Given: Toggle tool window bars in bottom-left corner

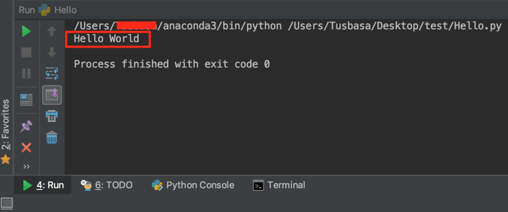Looking at the screenshot, I should tap(6, 203).
